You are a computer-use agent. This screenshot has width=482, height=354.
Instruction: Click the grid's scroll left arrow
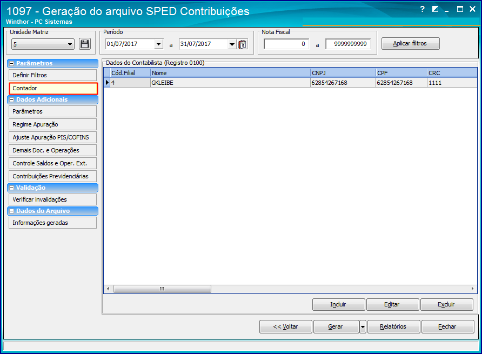coord(108,289)
